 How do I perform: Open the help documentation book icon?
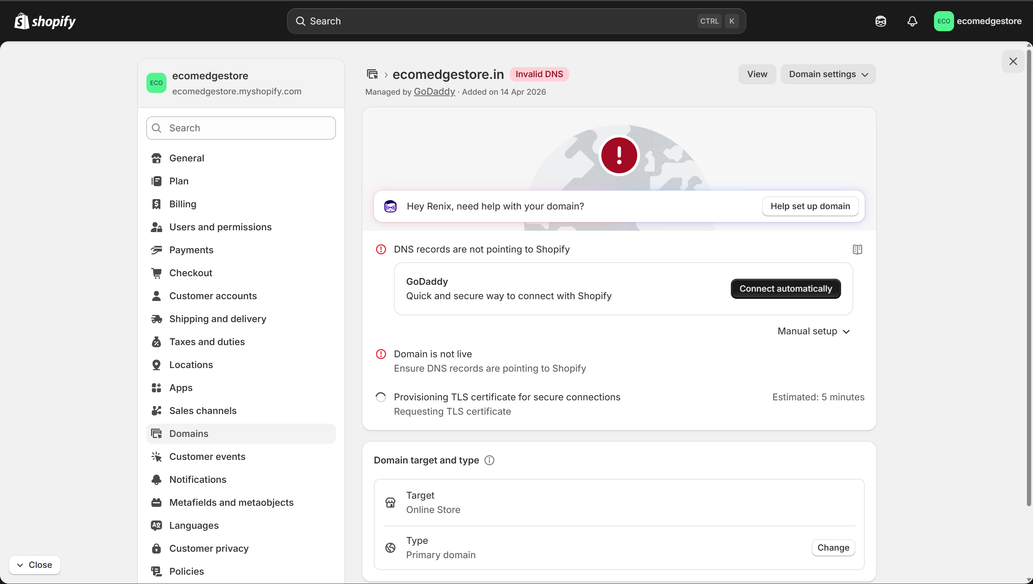pos(857,249)
